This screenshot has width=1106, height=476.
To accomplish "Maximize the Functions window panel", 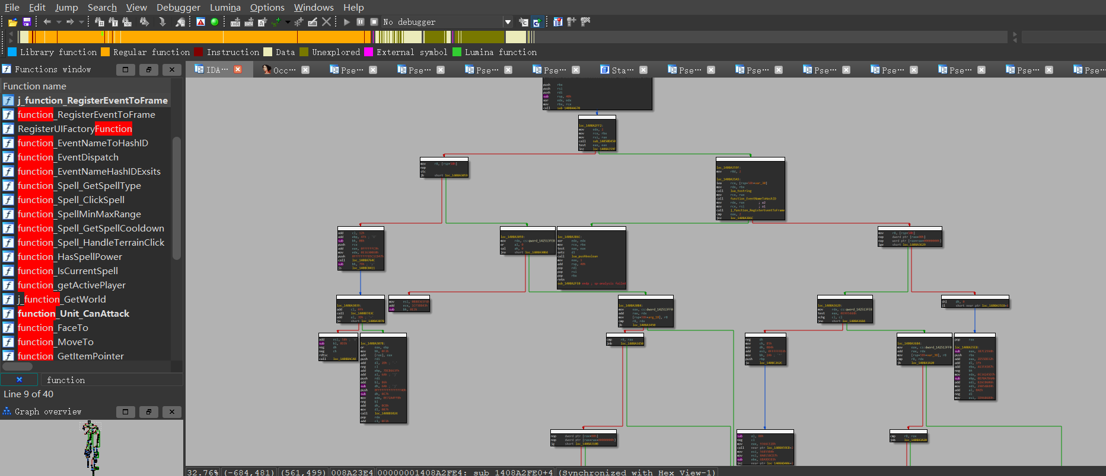I will tap(125, 69).
